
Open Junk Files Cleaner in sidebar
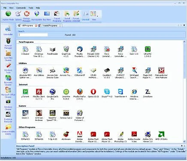click(x=8, y=56)
